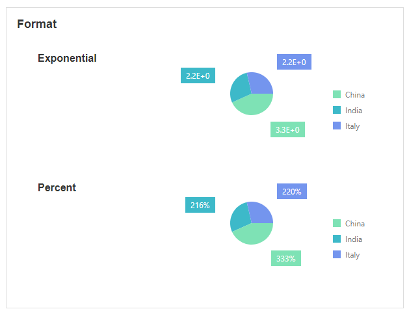Image resolution: width=409 pixels, height=309 pixels.
Task: Toggle Italy legend label in Exponential chart
Action: 352,126
